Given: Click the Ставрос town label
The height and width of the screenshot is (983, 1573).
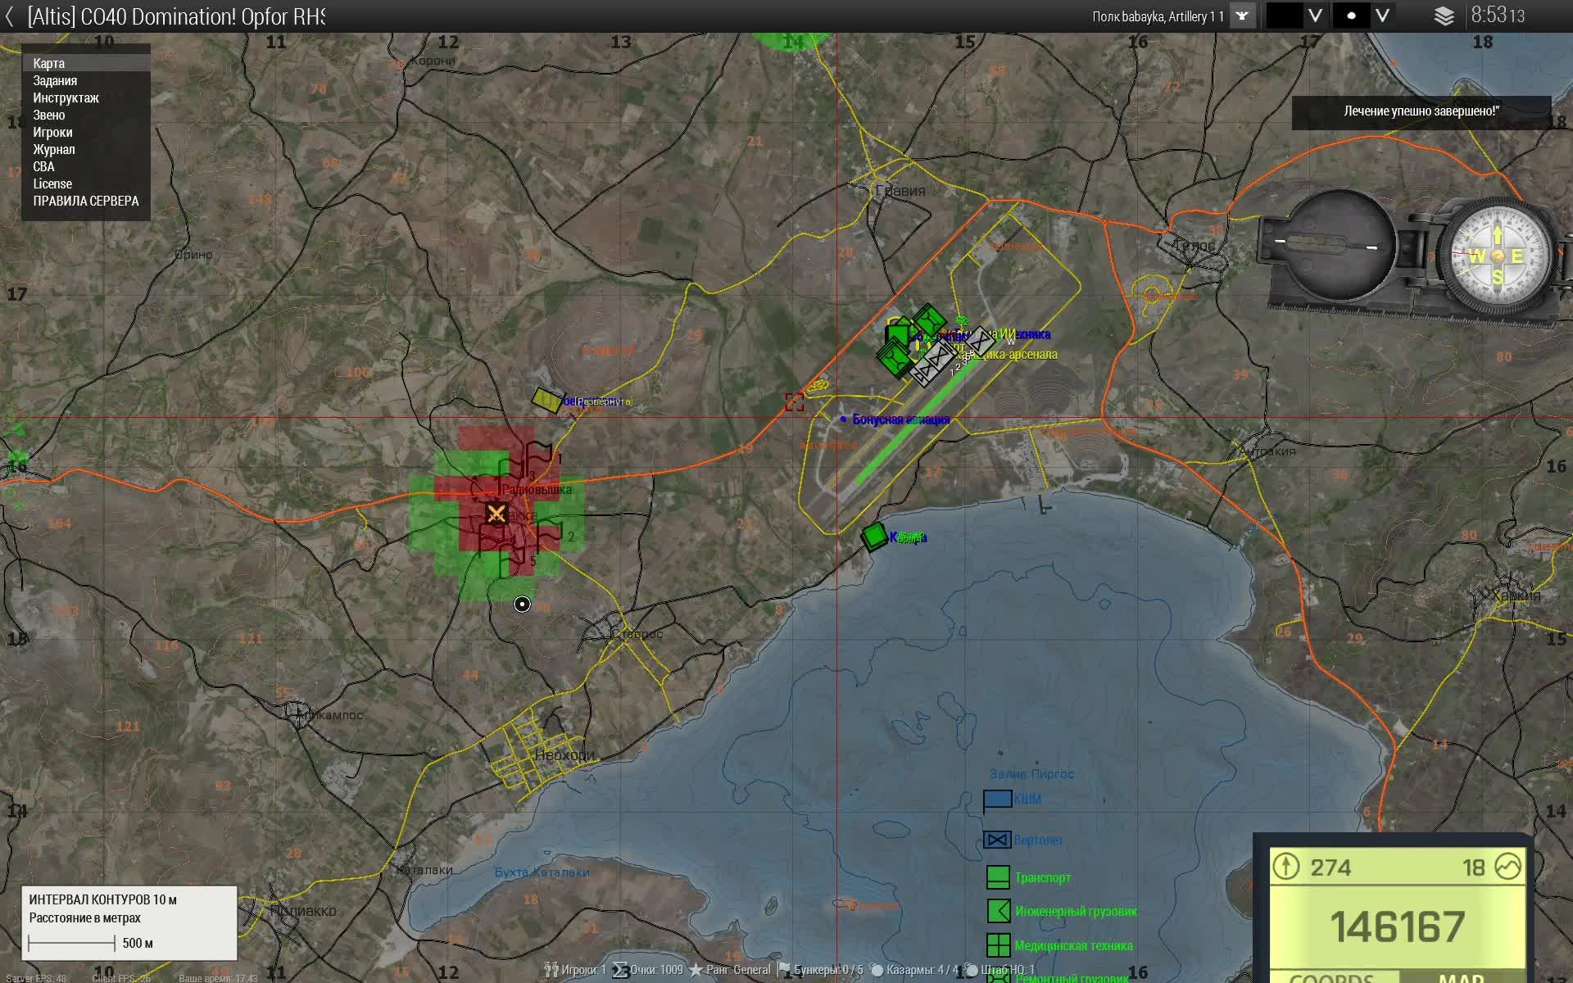Looking at the screenshot, I should point(637,633).
